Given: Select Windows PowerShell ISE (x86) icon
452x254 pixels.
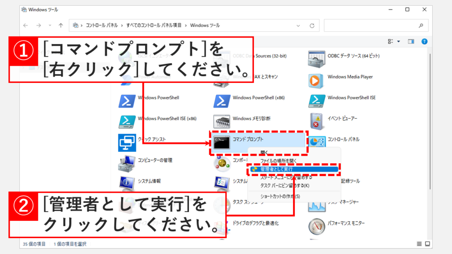Looking at the screenshot, I should click(127, 122).
